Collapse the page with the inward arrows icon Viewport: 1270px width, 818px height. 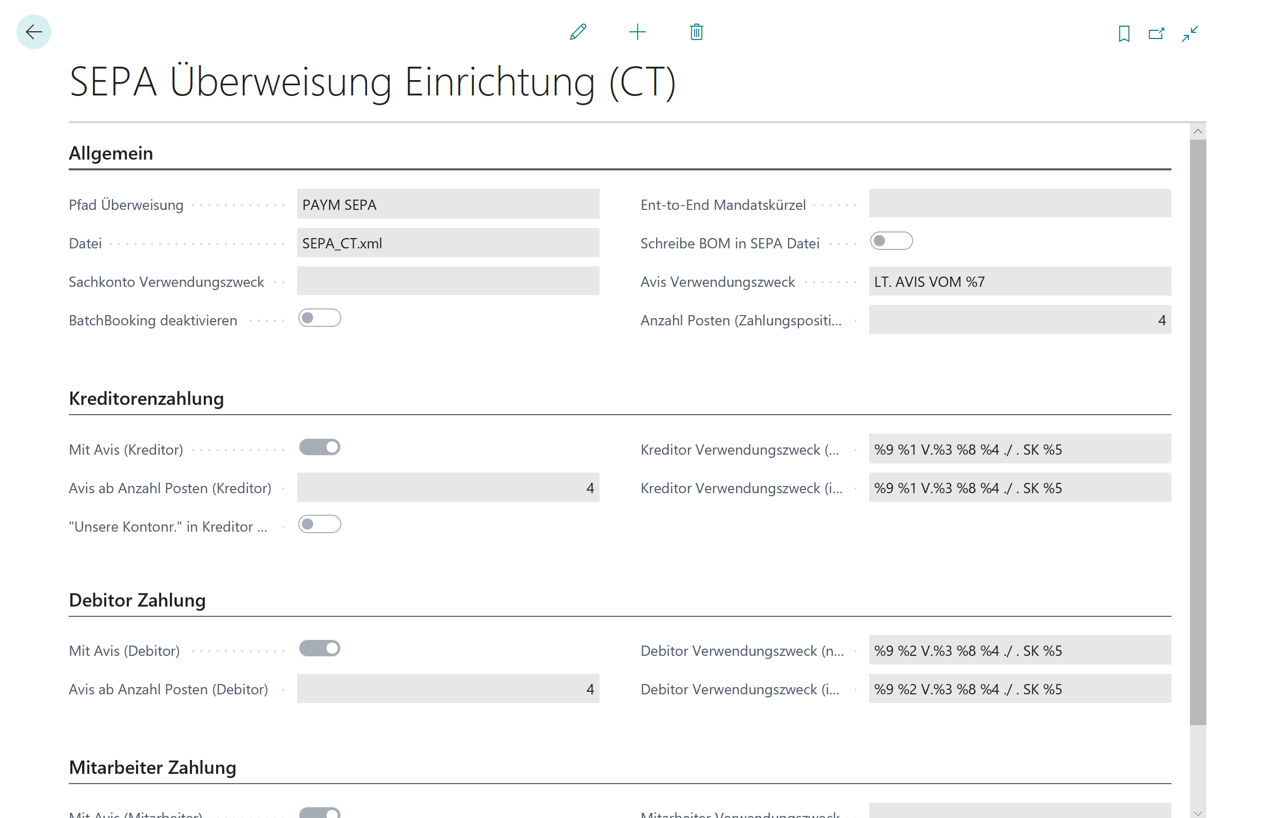click(1190, 33)
